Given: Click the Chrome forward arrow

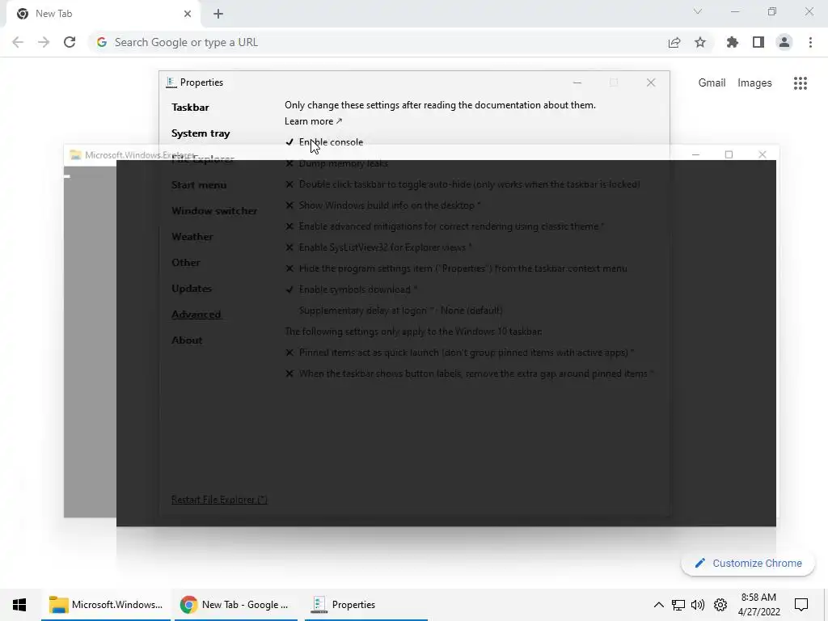Looking at the screenshot, I should tap(44, 42).
